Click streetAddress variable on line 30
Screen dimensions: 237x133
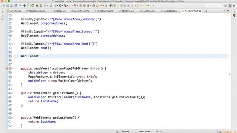tap(52, 35)
